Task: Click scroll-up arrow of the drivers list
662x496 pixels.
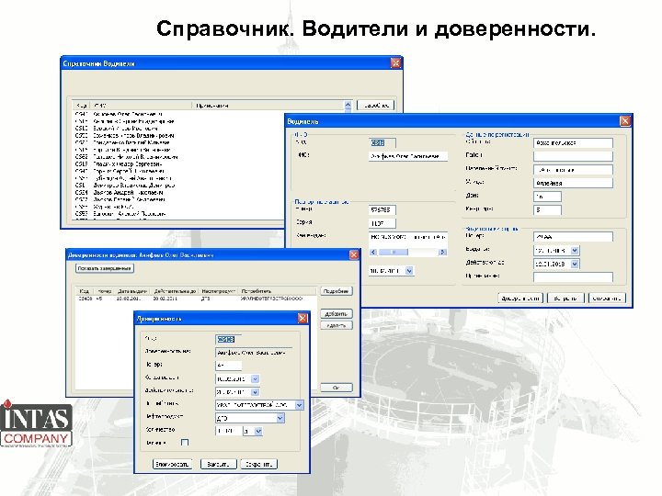Action: tap(348, 105)
